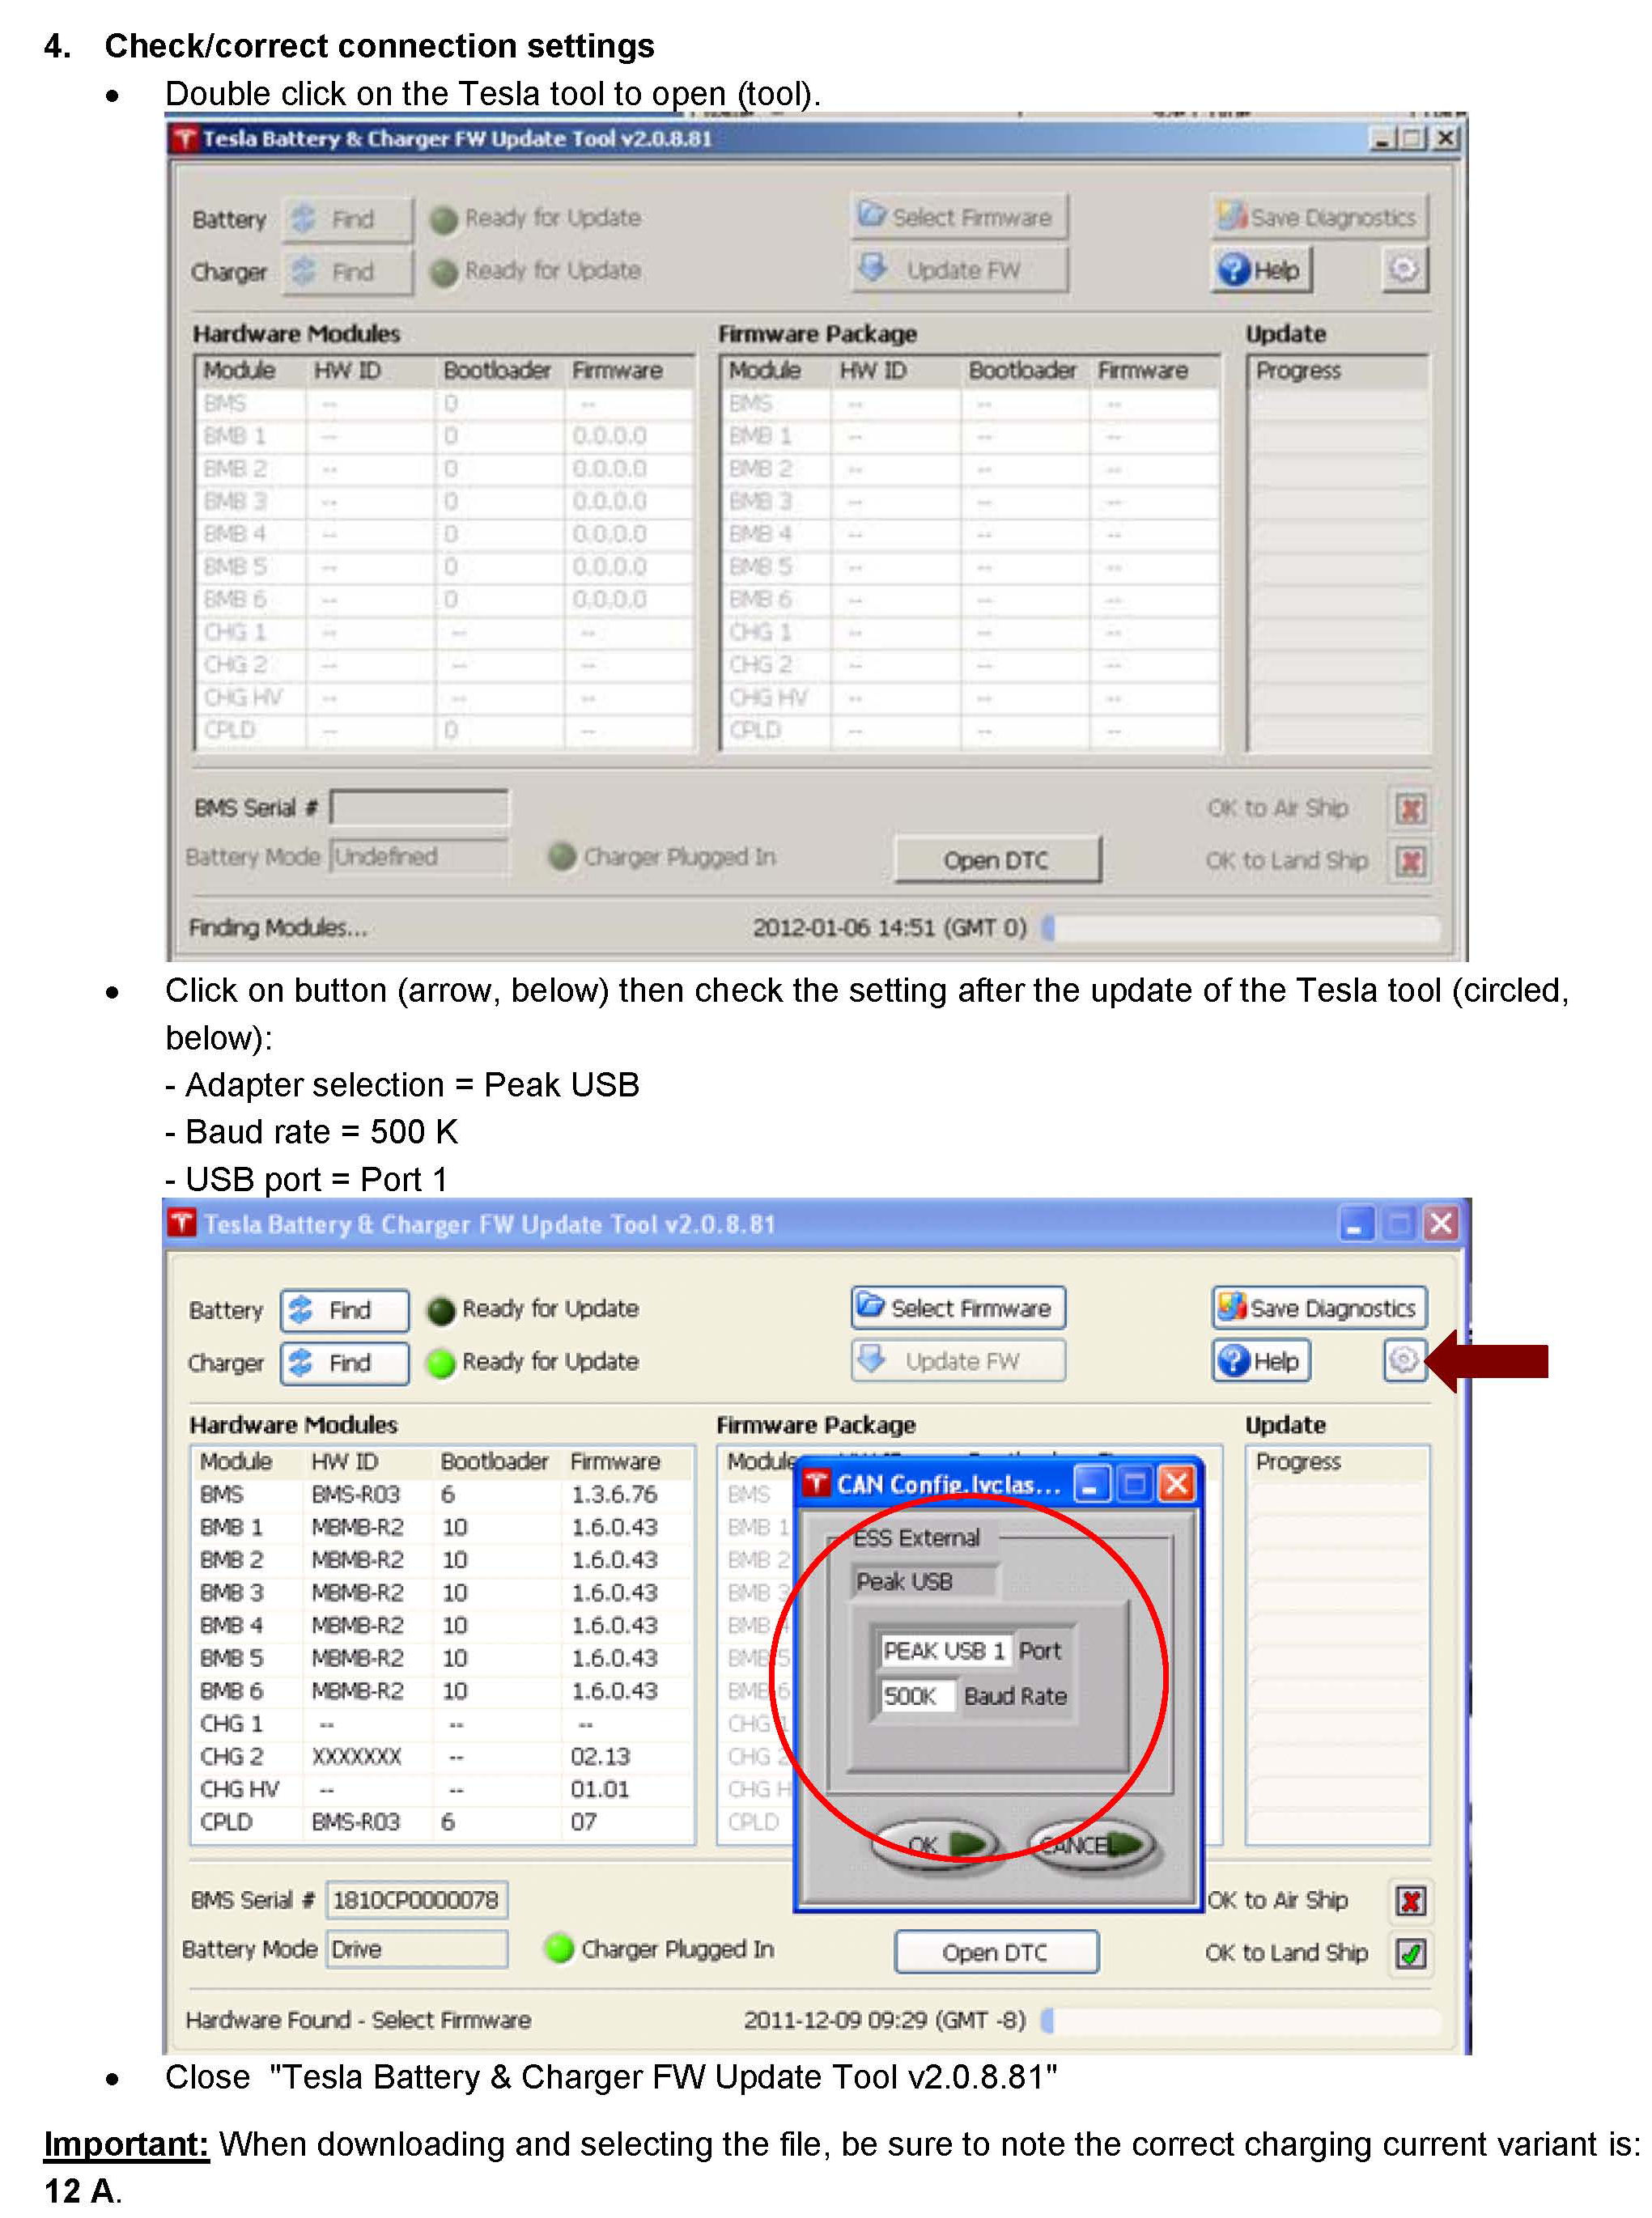This screenshot has height=2218, width=1652.
Task: Click Battery Find refresh button, lower window
Action: (x=344, y=1308)
